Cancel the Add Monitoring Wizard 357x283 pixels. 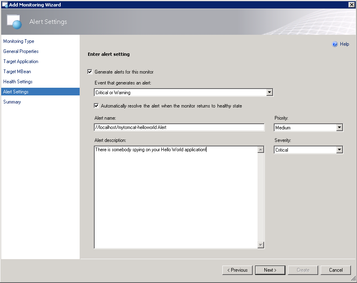(336, 270)
